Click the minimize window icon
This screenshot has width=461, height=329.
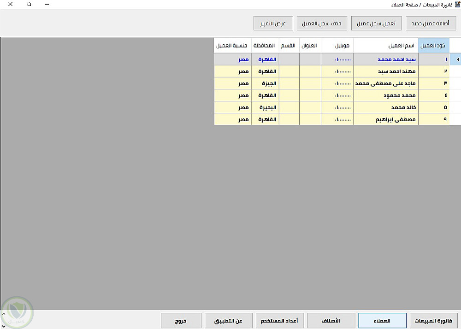[47, 5]
